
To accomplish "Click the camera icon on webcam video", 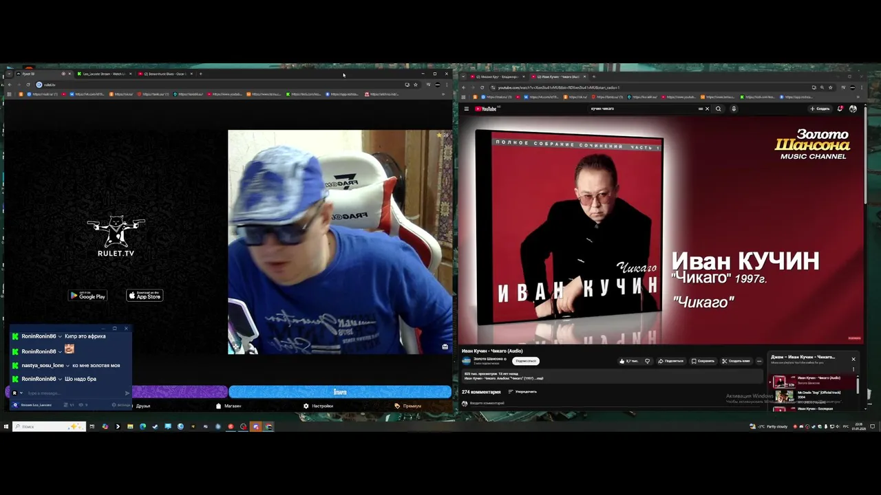I will coord(445,346).
